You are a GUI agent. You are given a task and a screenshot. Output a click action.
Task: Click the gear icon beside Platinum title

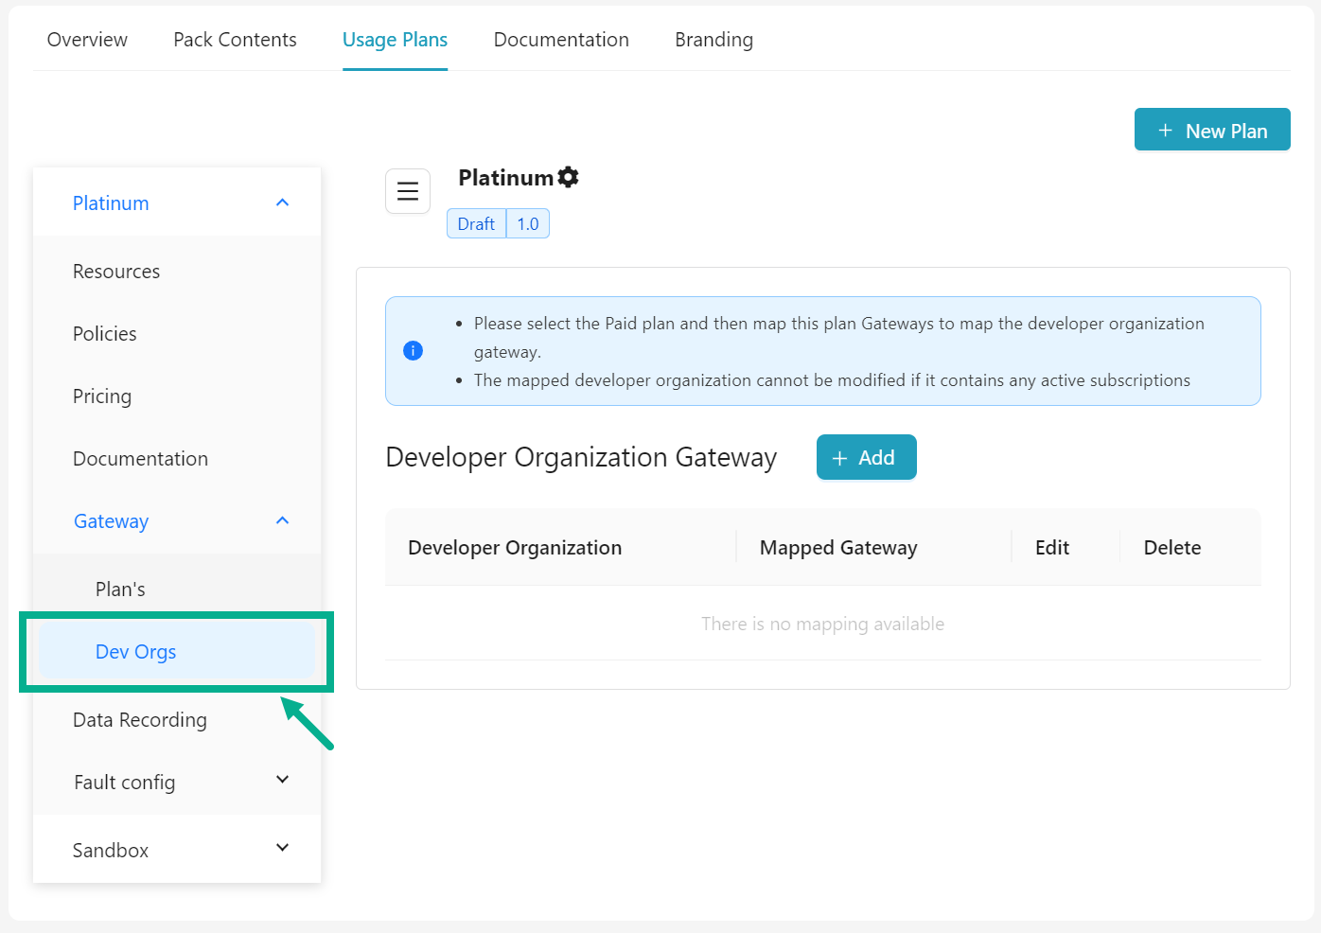point(568,177)
